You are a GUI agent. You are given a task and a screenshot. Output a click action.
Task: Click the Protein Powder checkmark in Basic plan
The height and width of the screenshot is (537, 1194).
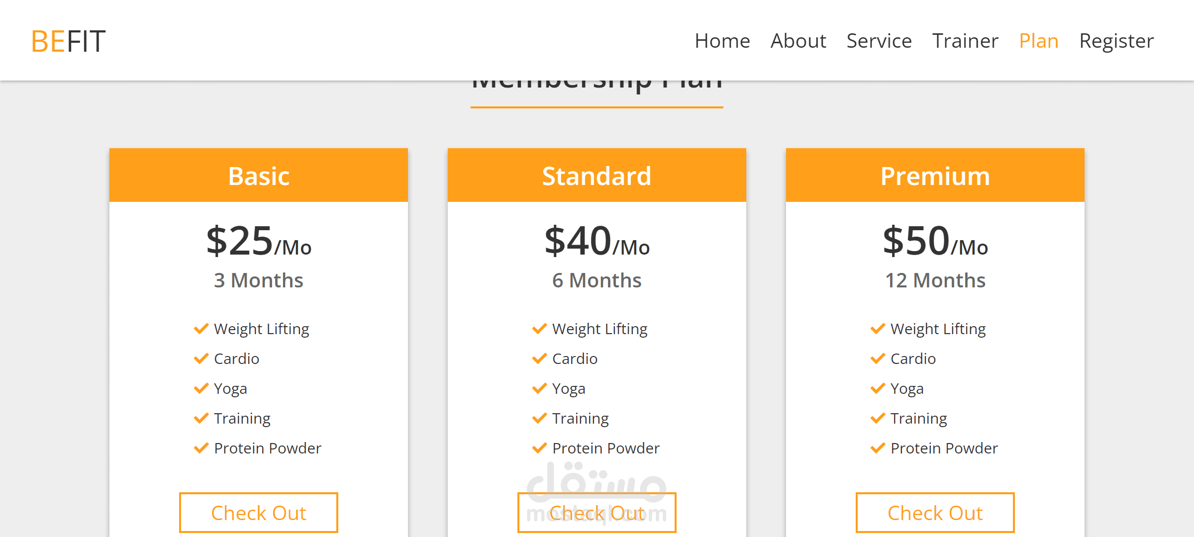coord(201,448)
